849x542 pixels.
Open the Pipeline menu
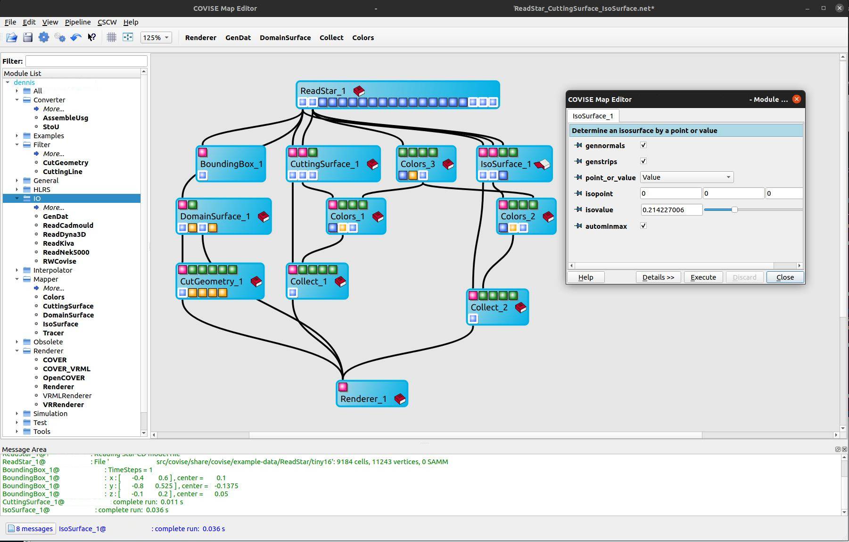78,22
